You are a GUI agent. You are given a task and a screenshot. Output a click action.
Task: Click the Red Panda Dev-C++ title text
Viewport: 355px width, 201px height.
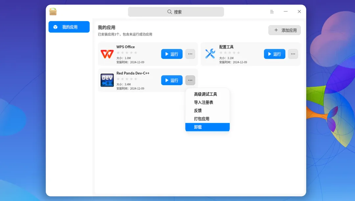pos(133,73)
